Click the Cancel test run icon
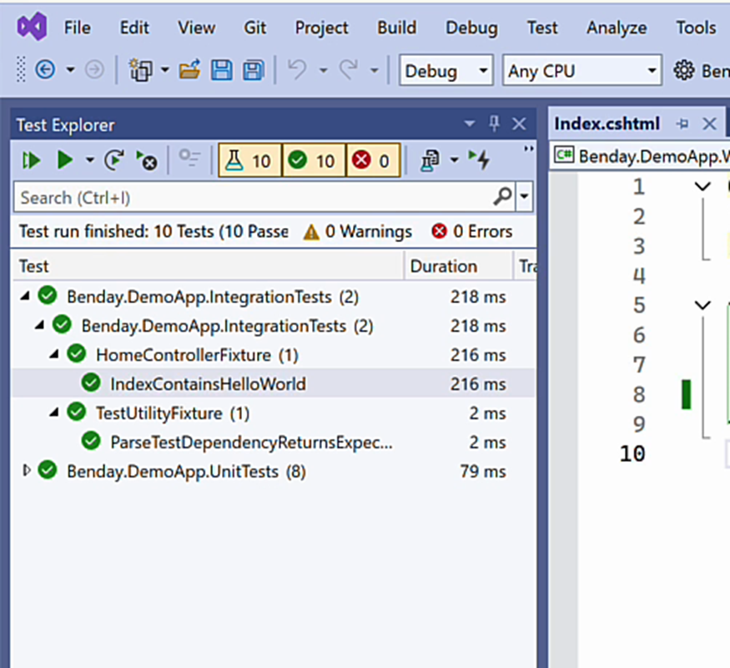 coord(147,160)
